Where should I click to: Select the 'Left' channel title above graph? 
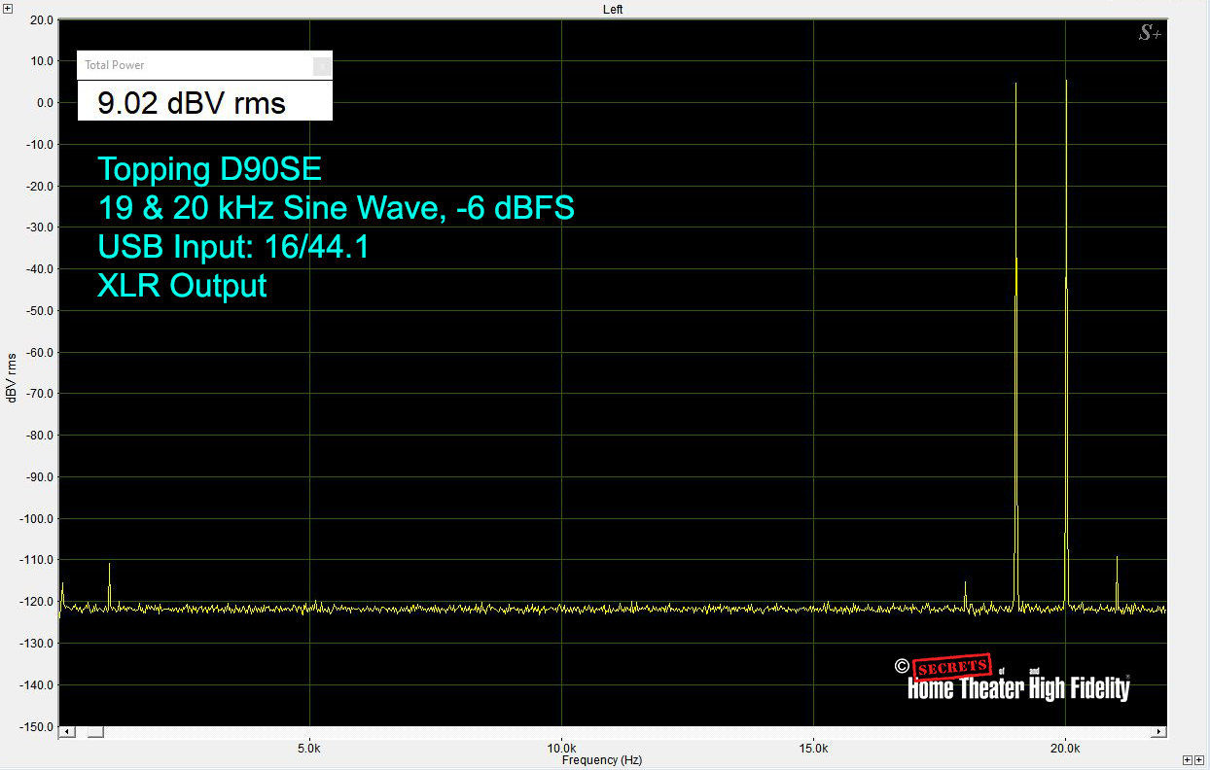(x=613, y=10)
